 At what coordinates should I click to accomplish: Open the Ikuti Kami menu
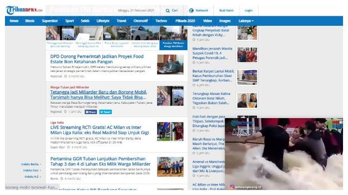(x=226, y=10)
